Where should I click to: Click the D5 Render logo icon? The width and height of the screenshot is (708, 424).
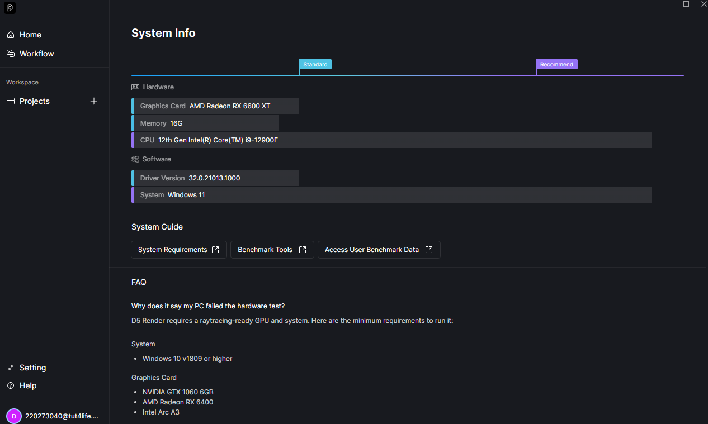pyautogui.click(x=10, y=8)
